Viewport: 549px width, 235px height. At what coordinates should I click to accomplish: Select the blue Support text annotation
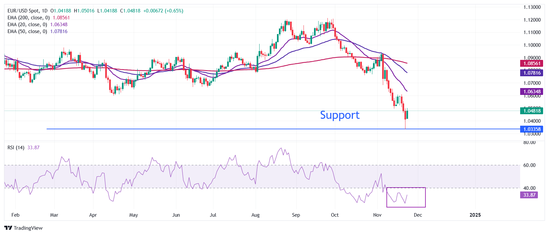tap(340, 115)
